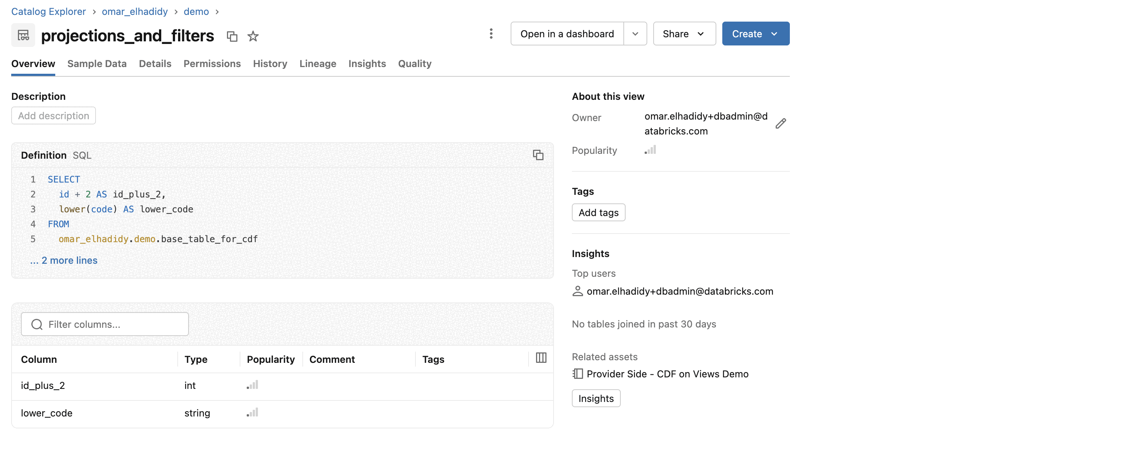Edit the owner with pencil icon
The width and height of the screenshot is (1137, 450).
click(781, 123)
